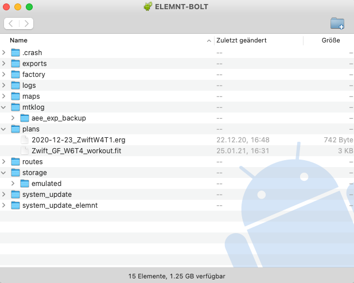This screenshot has width=354, height=283.
Task: Click the Zwift_GF_W6T4_workout.fit file icon
Action: point(24,151)
